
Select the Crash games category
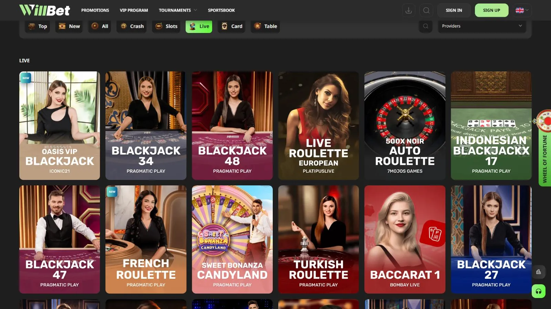(132, 26)
